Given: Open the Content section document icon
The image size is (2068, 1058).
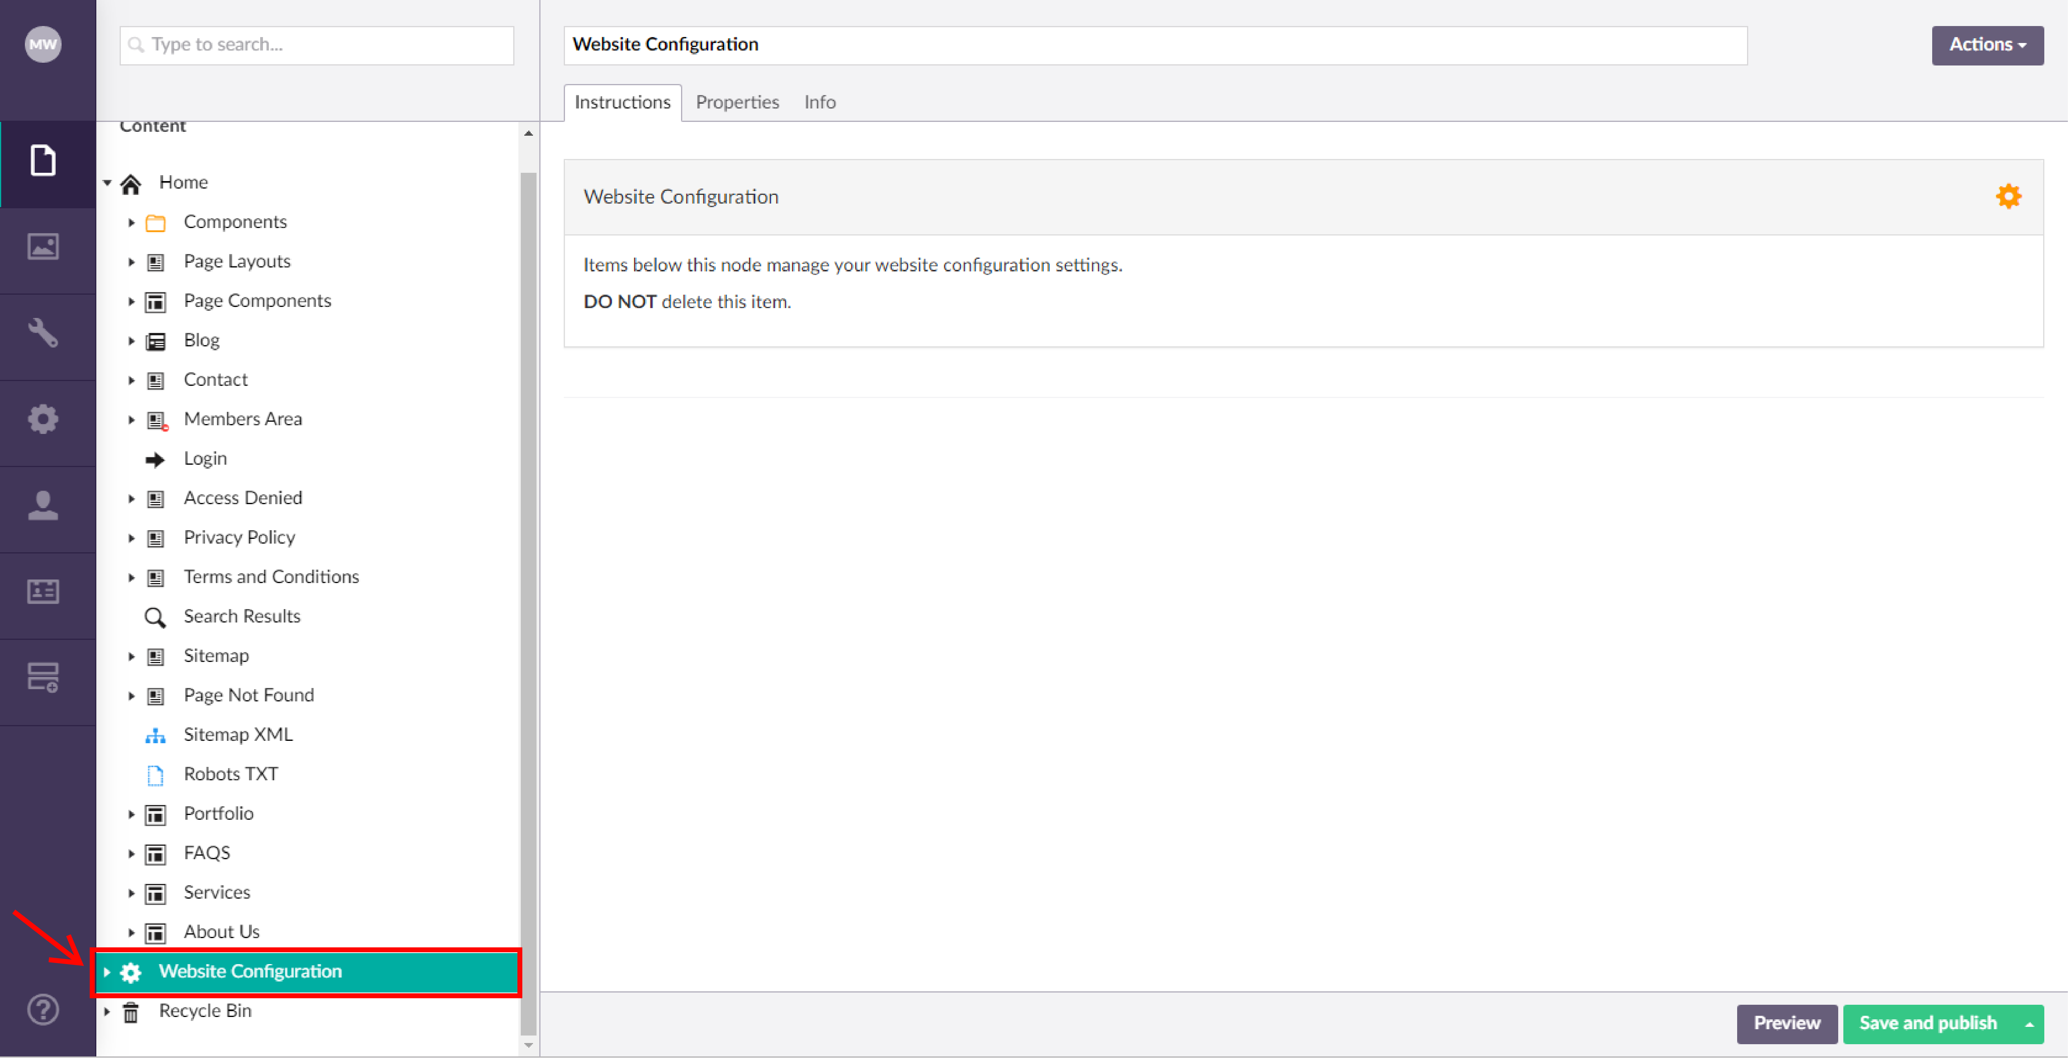Looking at the screenshot, I should pos(43,161).
